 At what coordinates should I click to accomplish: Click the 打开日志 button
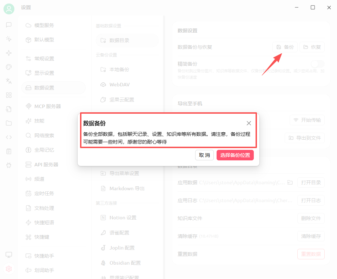click(311, 200)
